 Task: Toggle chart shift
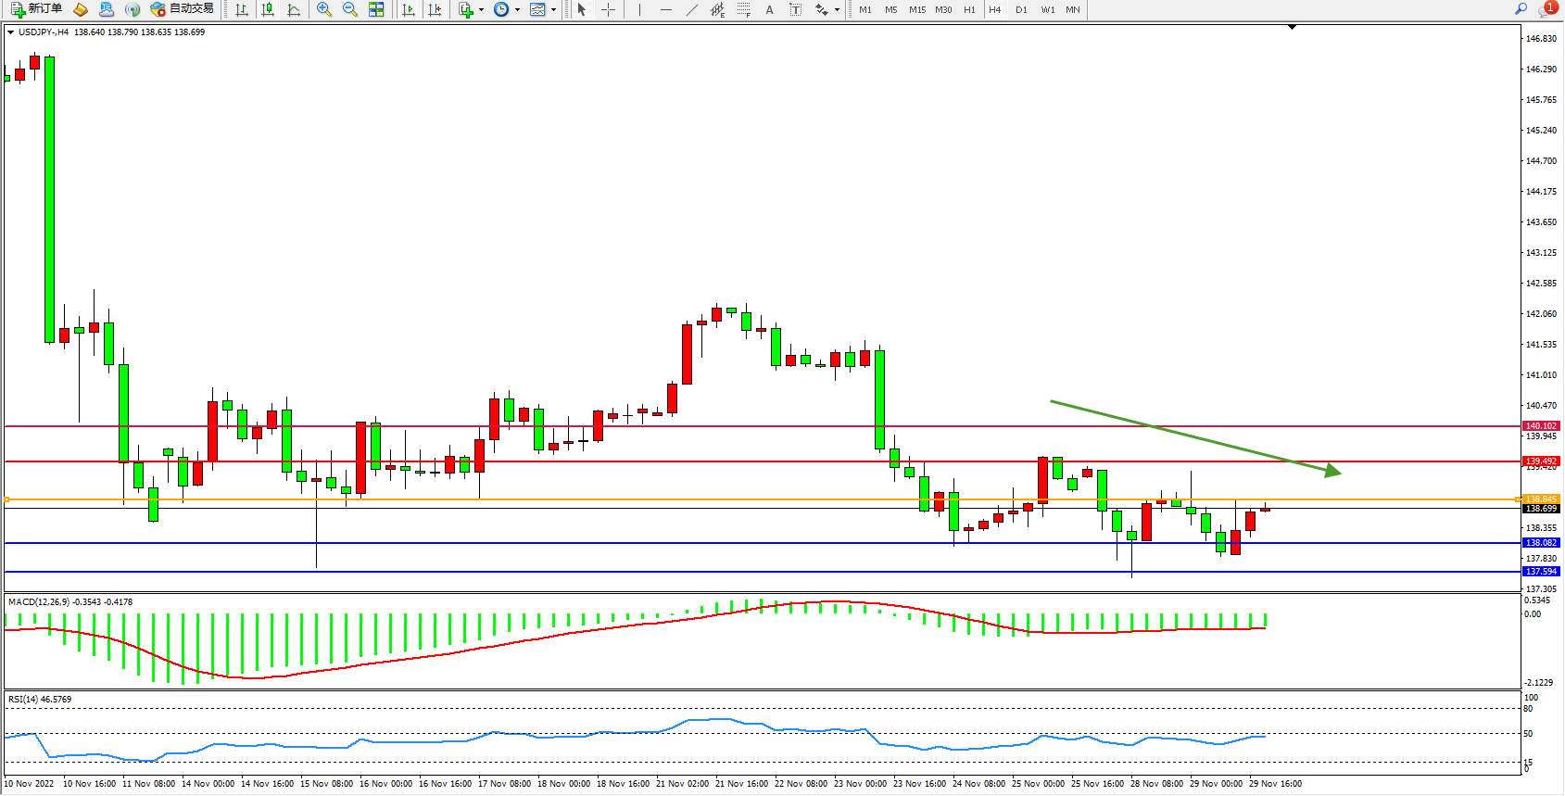click(x=434, y=9)
